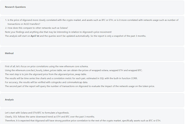Screen dimensions: 185x124
Task: Click line about coingecko and coinmarketcap data
Action: 46,82
